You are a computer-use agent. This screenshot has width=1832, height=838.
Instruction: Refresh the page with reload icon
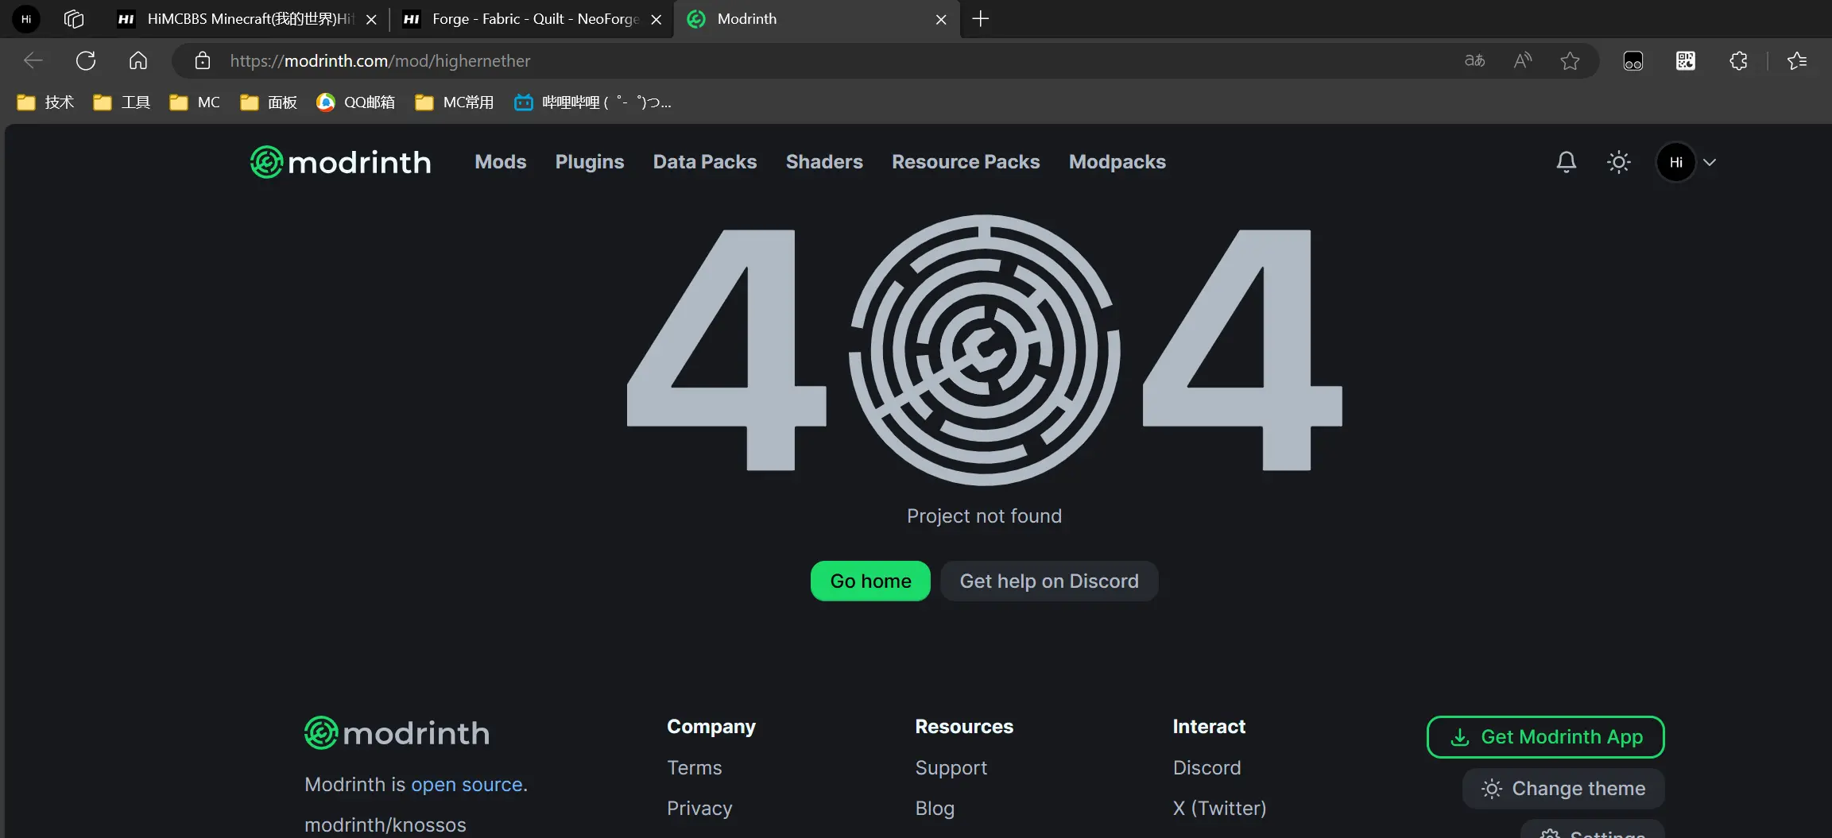[x=86, y=60]
